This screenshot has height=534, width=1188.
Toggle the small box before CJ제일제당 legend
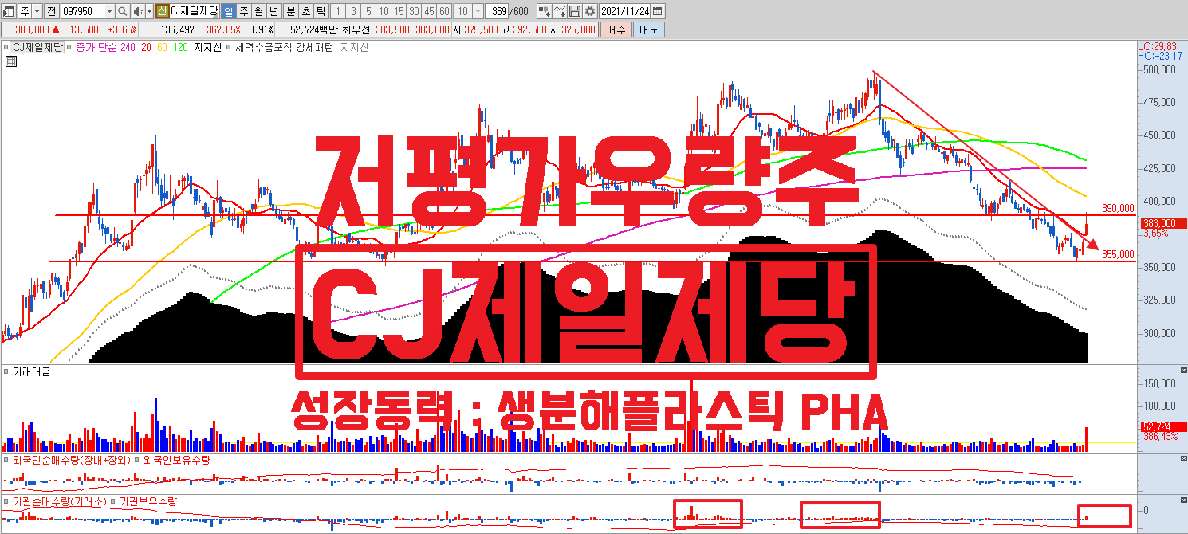[6, 47]
